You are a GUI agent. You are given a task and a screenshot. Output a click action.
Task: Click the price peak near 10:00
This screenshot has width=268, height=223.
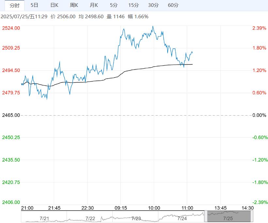153,26
